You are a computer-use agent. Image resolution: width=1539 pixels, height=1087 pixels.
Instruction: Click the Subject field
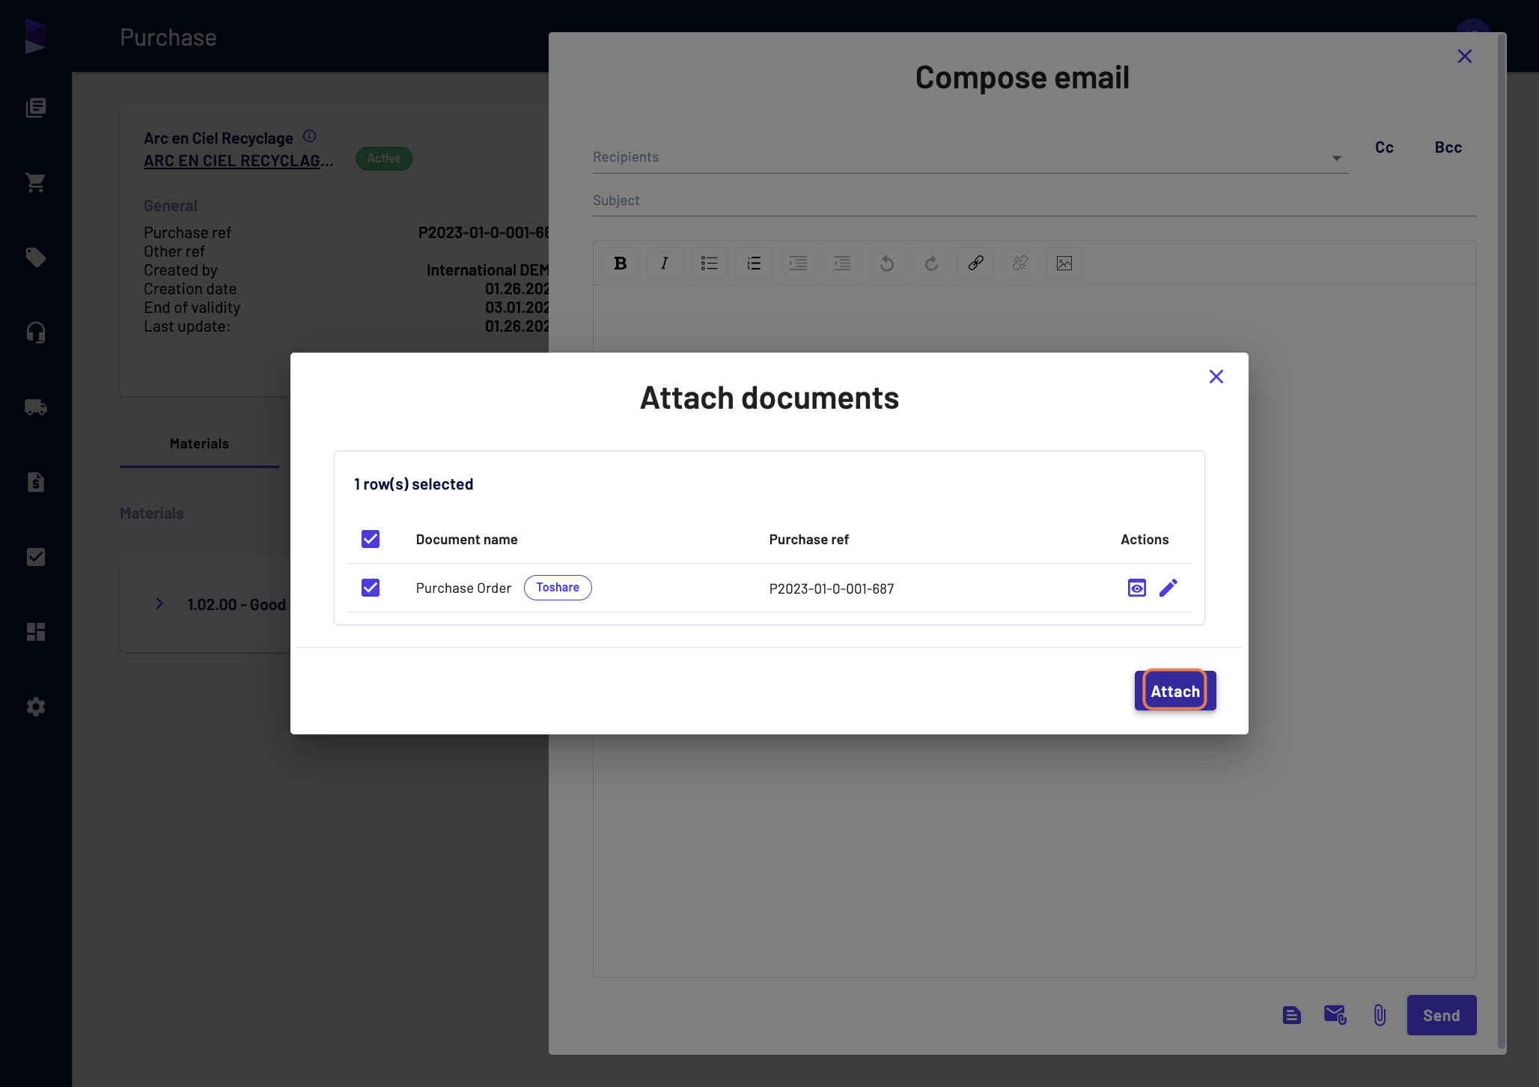coord(1034,201)
